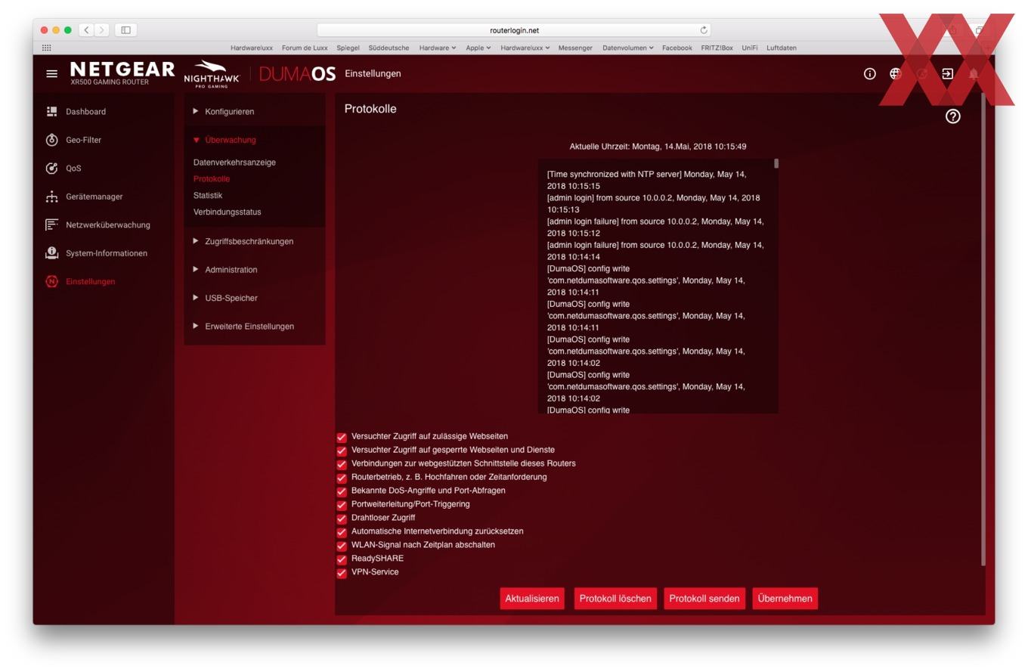Open Forum de Luxx bookmark
The image size is (1028, 672).
tap(305, 48)
